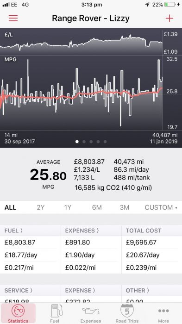Screen dimensions: 182x324
Task: Select the 6M time range
Action: pos(97,207)
